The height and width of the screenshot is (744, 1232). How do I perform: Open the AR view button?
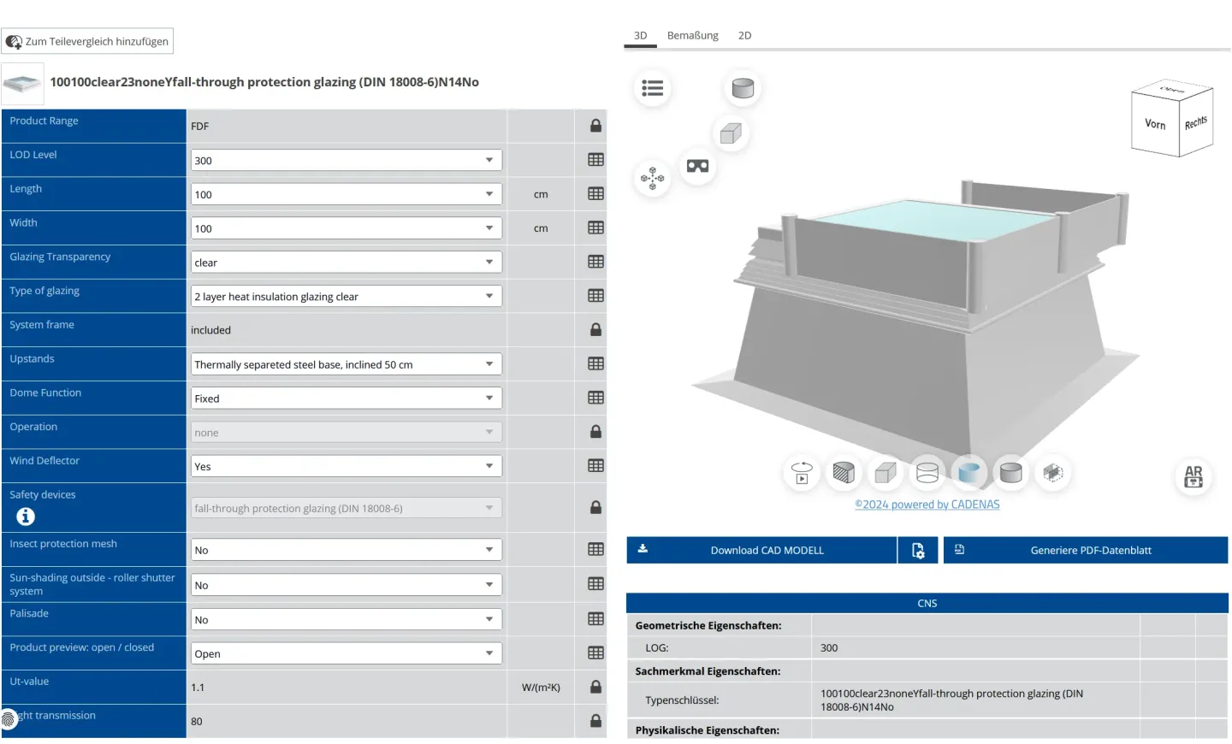coord(1193,476)
